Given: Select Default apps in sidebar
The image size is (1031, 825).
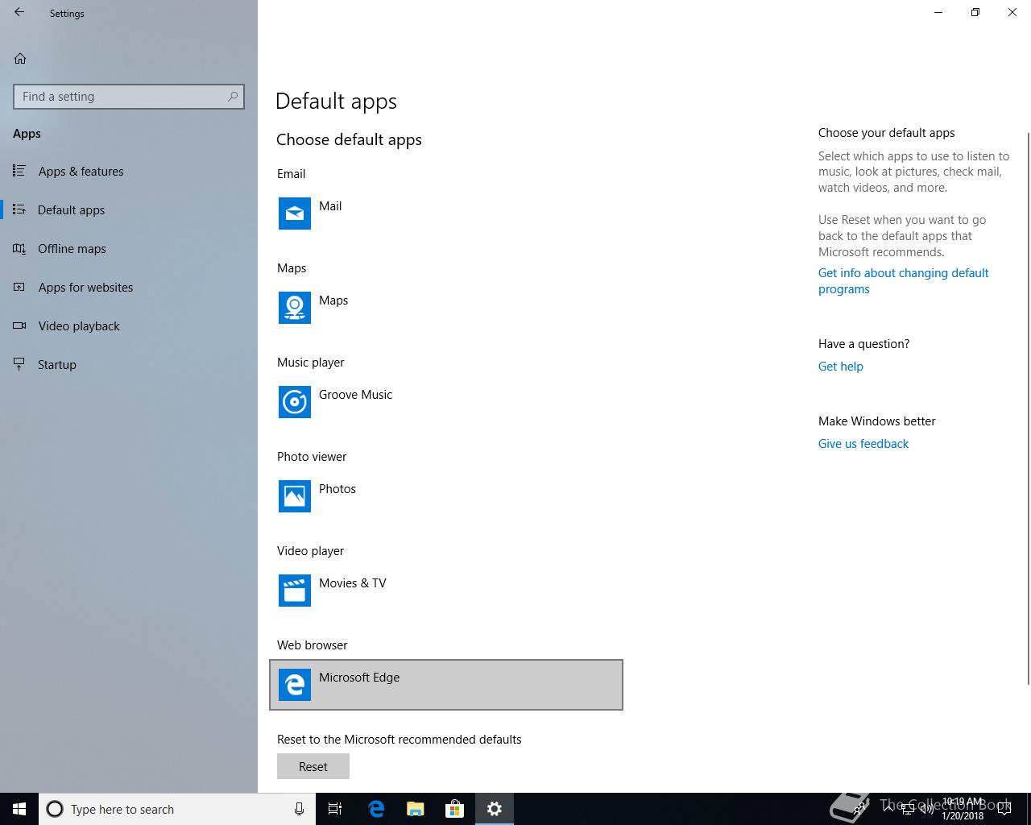Looking at the screenshot, I should [129, 209].
